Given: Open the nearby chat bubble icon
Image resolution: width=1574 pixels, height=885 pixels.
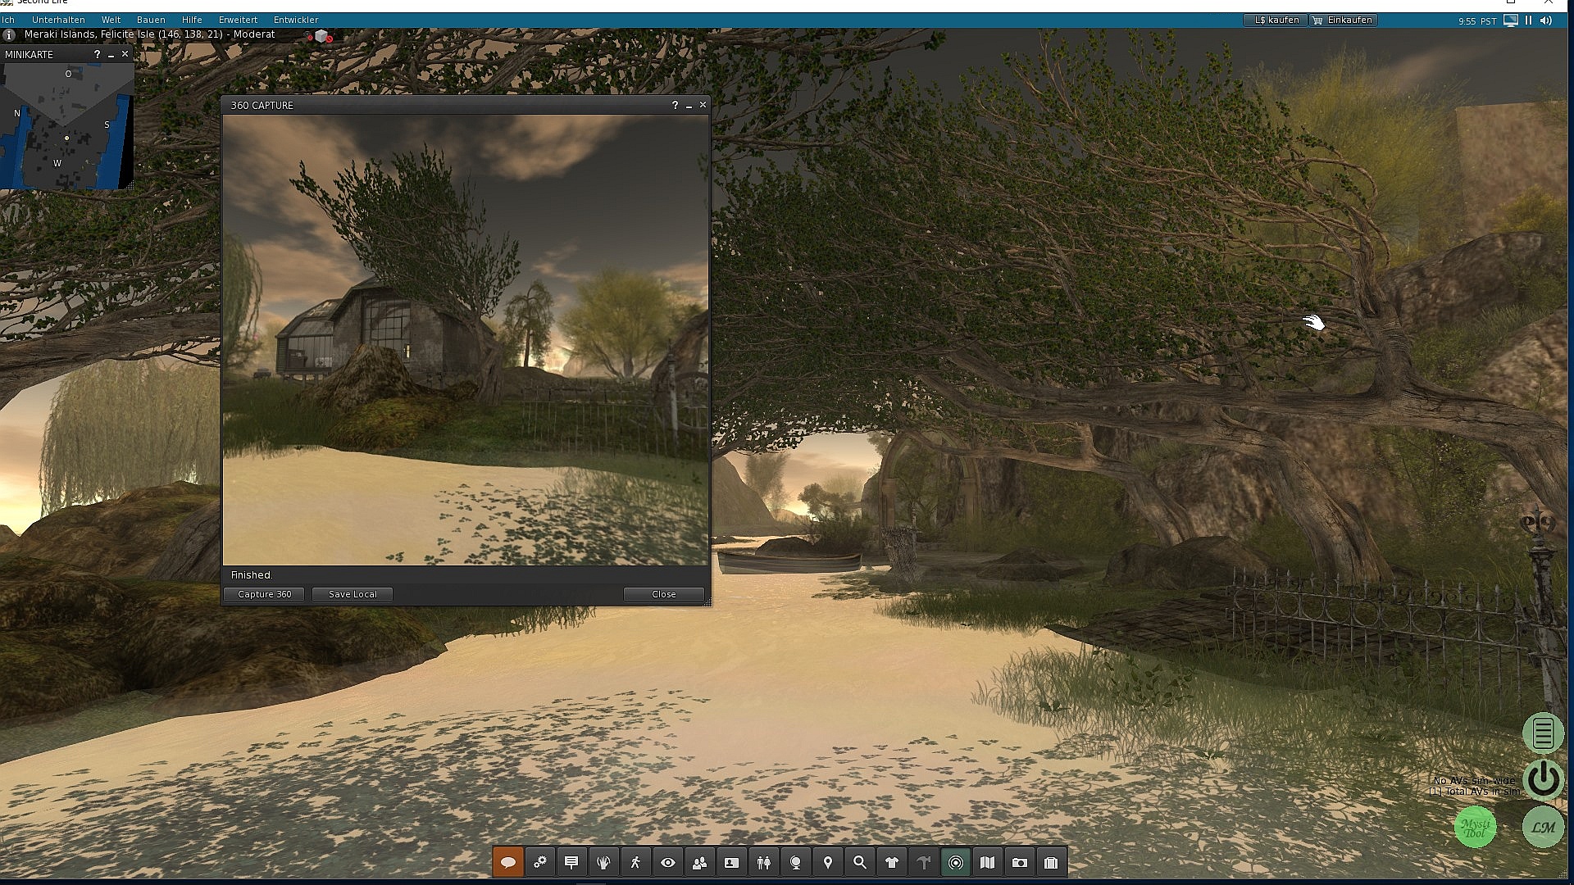Looking at the screenshot, I should click(x=507, y=862).
